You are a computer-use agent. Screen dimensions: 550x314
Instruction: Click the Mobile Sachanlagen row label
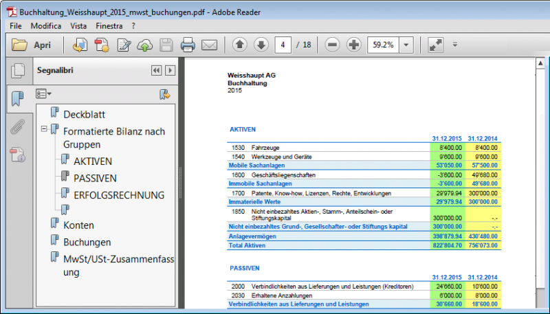point(256,165)
